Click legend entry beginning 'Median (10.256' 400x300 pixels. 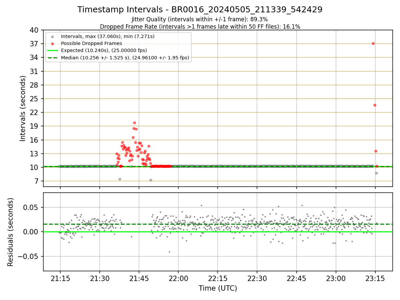point(125,58)
